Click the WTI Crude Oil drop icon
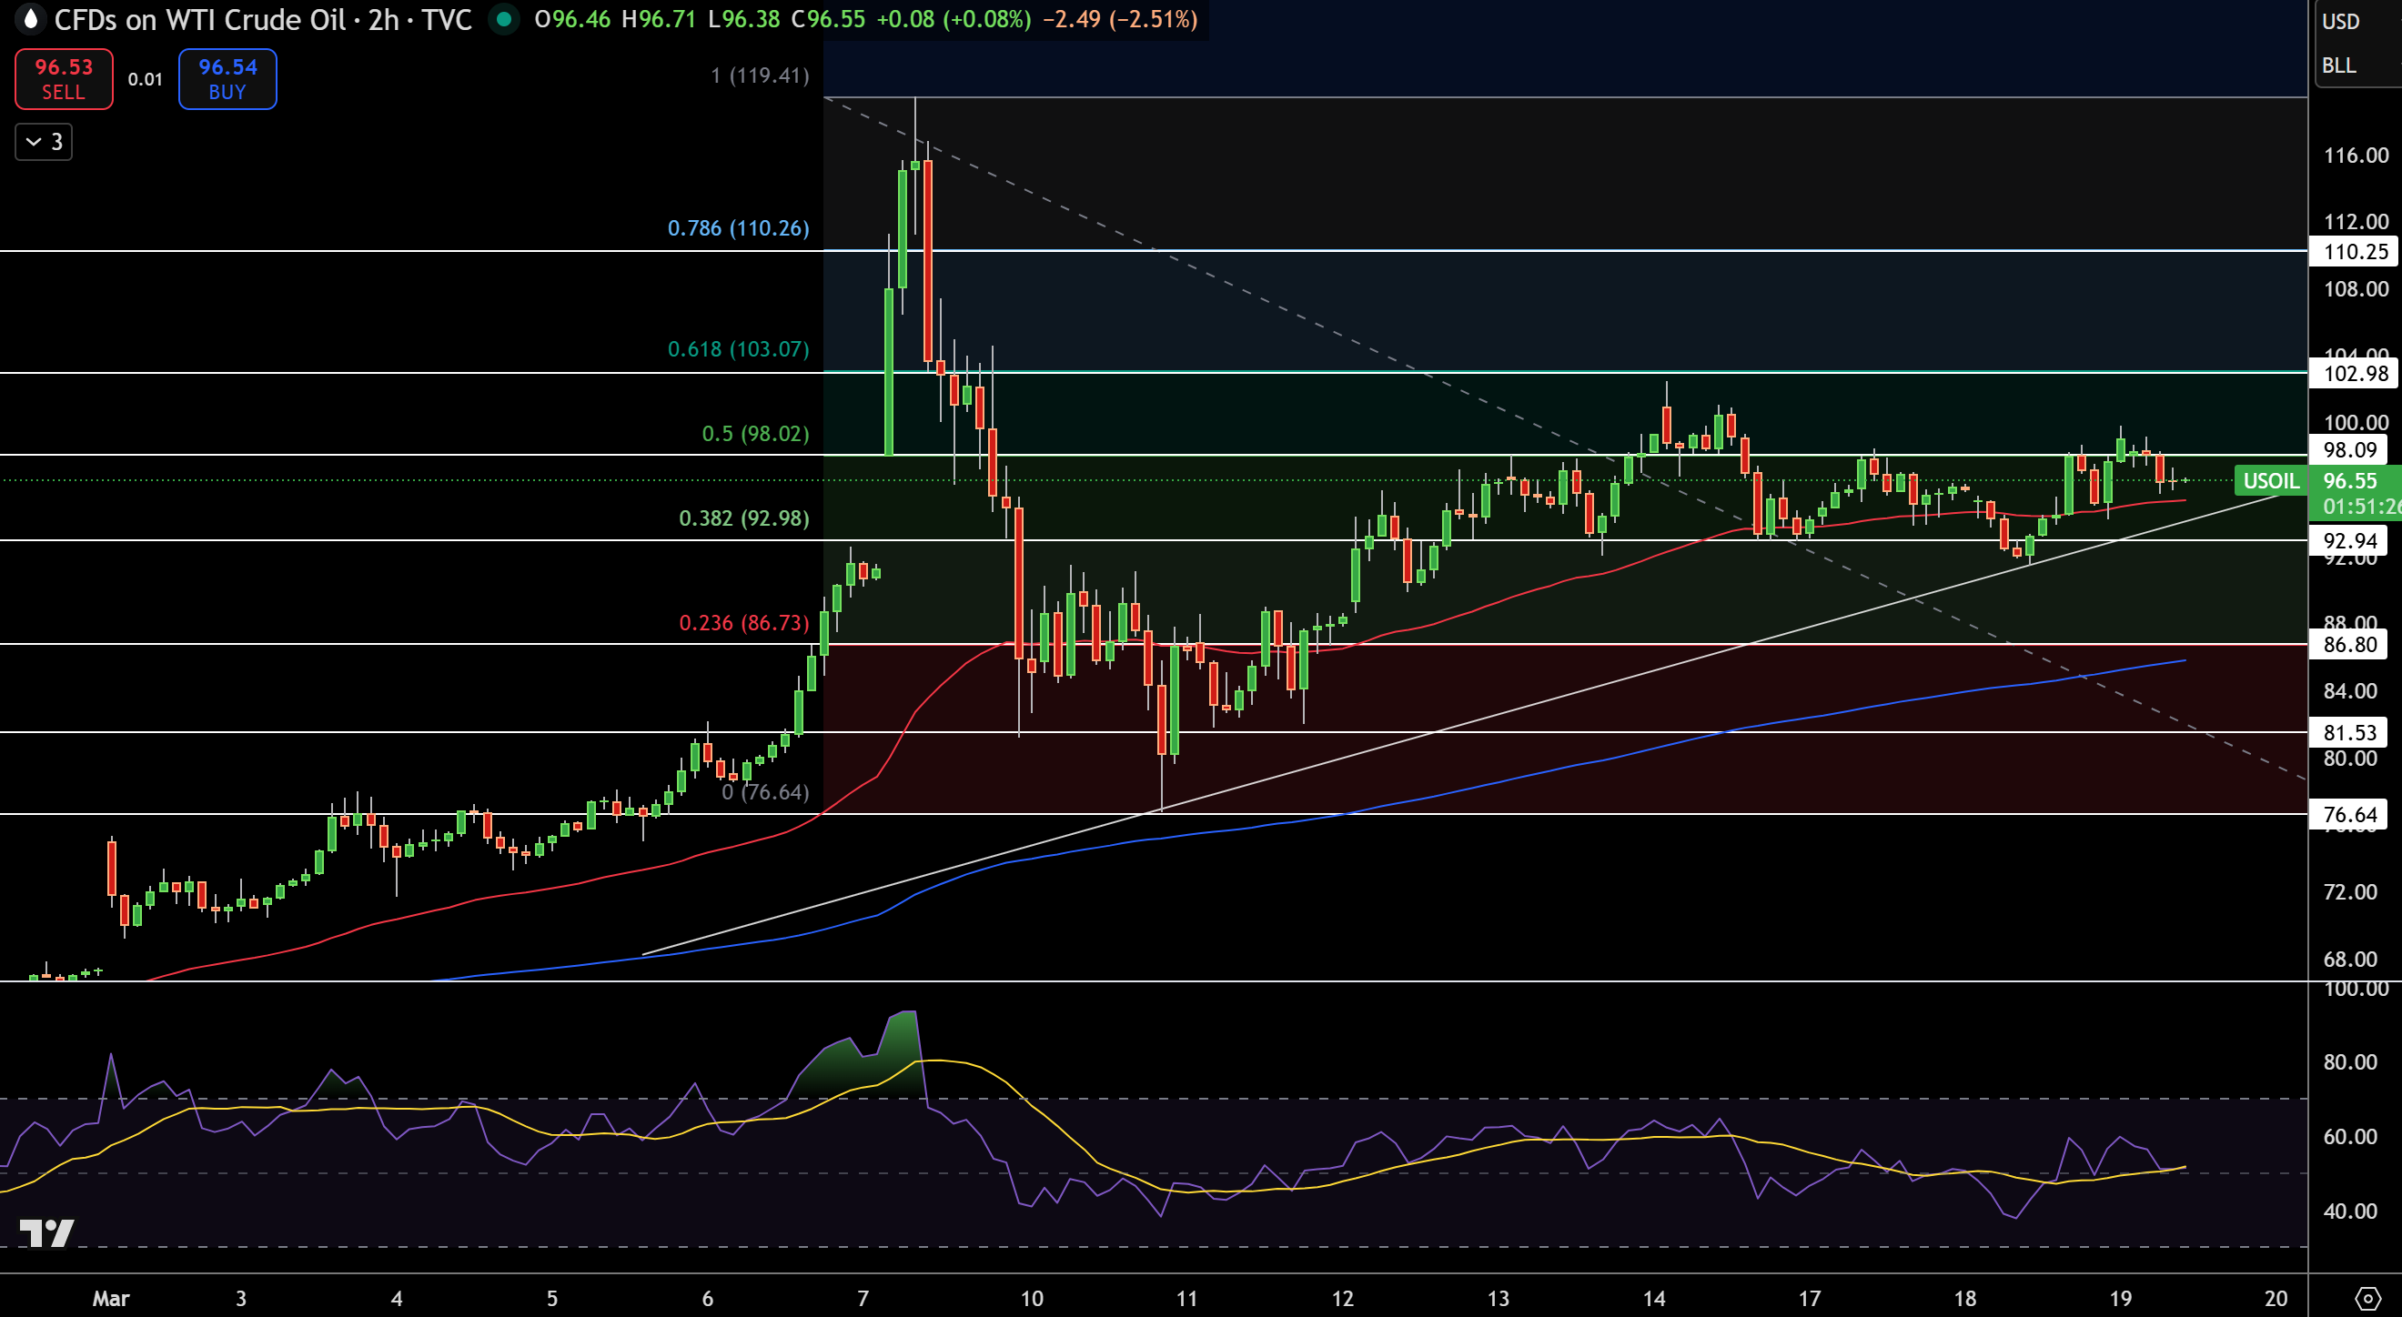 coord(31,18)
